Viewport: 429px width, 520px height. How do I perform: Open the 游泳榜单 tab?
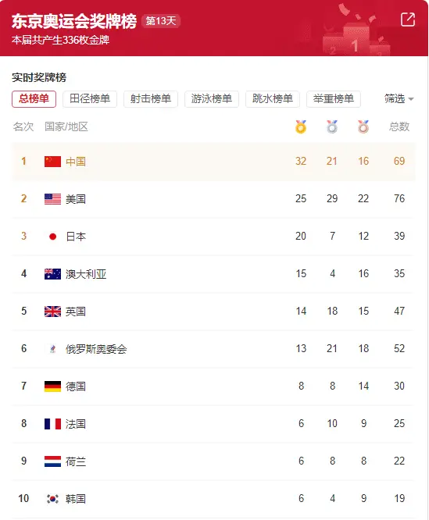[x=212, y=99]
